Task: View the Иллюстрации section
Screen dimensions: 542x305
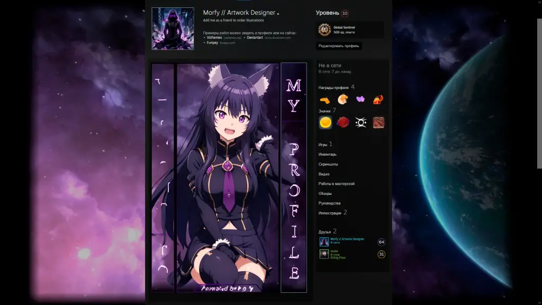Action: [330, 213]
